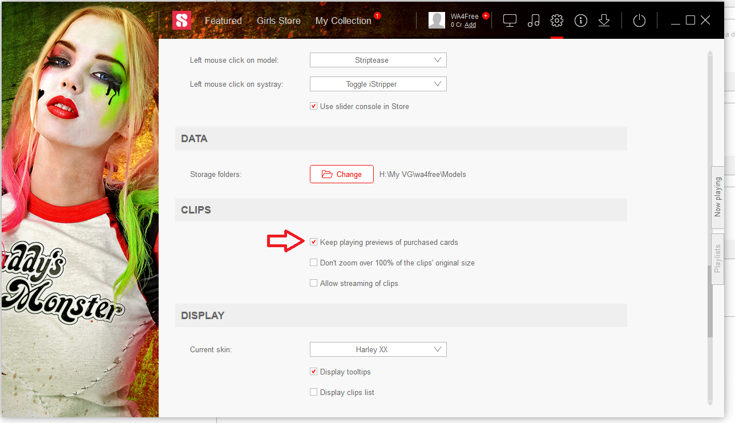
Task: Toggle Display tooltips checkbox
Action: [313, 372]
